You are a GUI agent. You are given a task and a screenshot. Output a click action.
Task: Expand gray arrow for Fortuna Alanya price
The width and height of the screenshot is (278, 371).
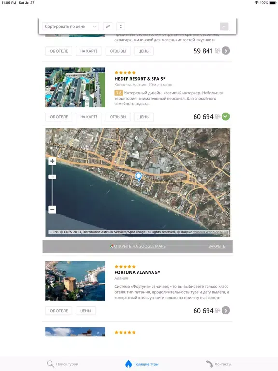pyautogui.click(x=226, y=310)
